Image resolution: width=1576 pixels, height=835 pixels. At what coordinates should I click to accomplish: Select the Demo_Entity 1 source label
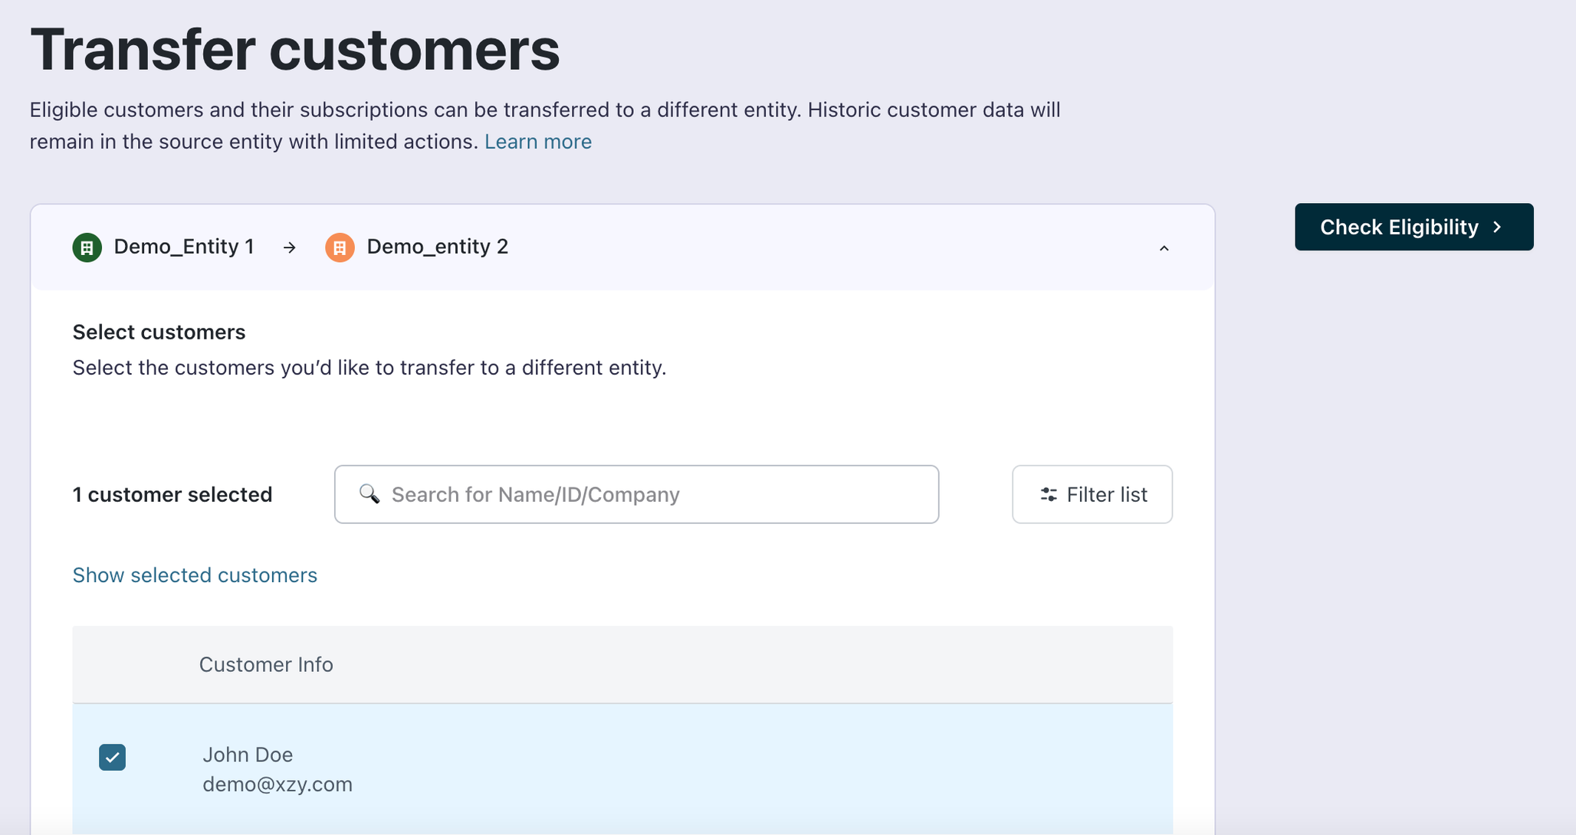tap(184, 247)
